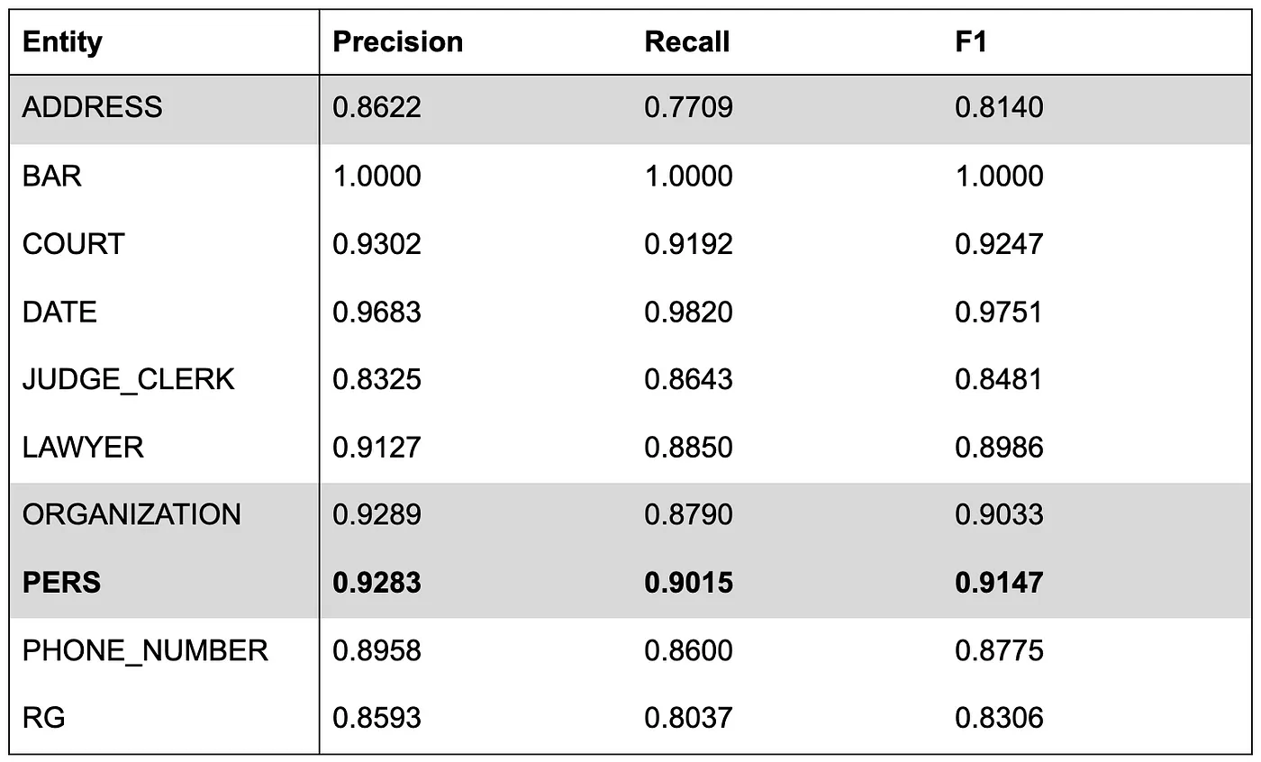Screen dimensions: 1261x762
Task: Select the DATE recall value 0.9820
Action: pyautogui.click(x=688, y=313)
